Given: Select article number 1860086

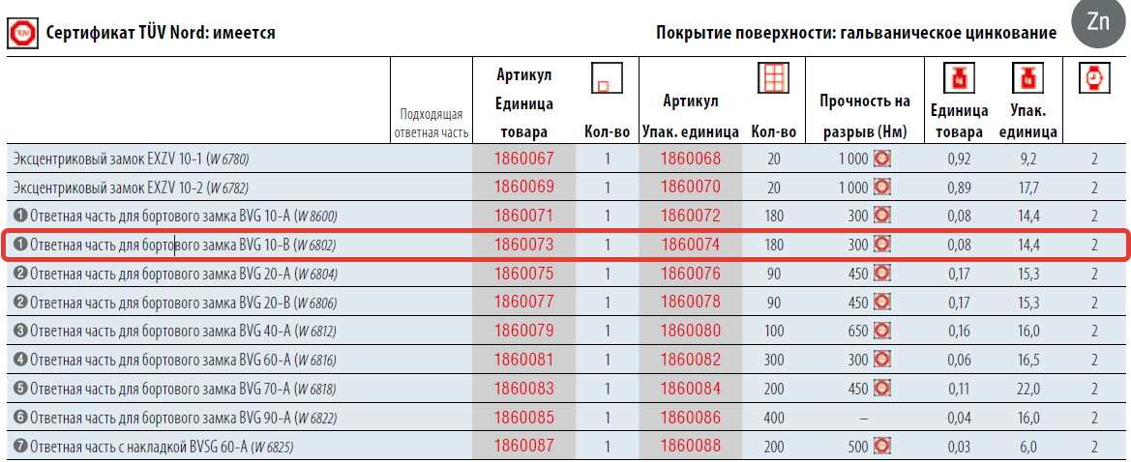Looking at the screenshot, I should 690,418.
